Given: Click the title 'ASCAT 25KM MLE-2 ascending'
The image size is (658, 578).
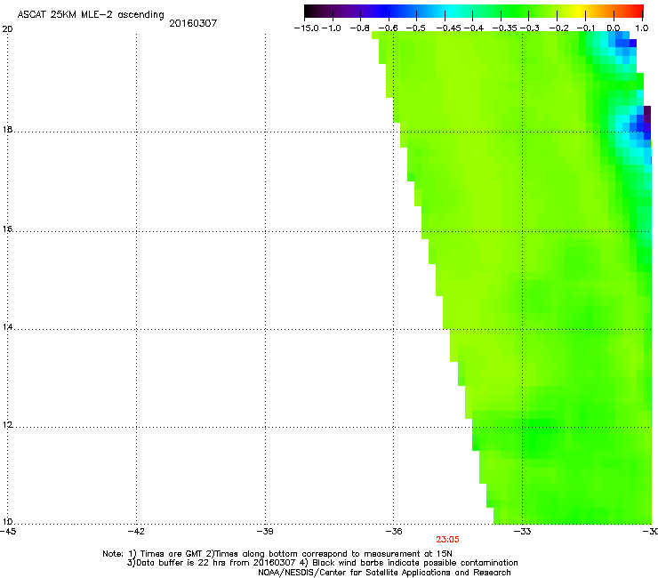Looking at the screenshot, I should (x=91, y=15).
